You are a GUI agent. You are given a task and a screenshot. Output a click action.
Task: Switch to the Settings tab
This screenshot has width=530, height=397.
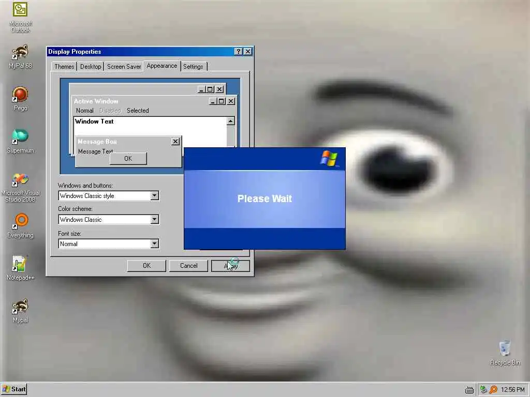194,67
